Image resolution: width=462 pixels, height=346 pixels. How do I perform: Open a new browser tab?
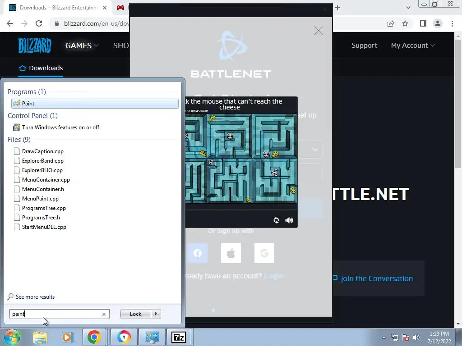pos(337,8)
